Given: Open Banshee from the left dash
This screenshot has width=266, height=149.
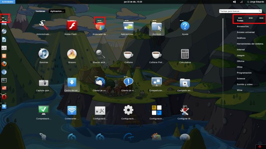Looking at the screenshot, I should tap(4, 31).
